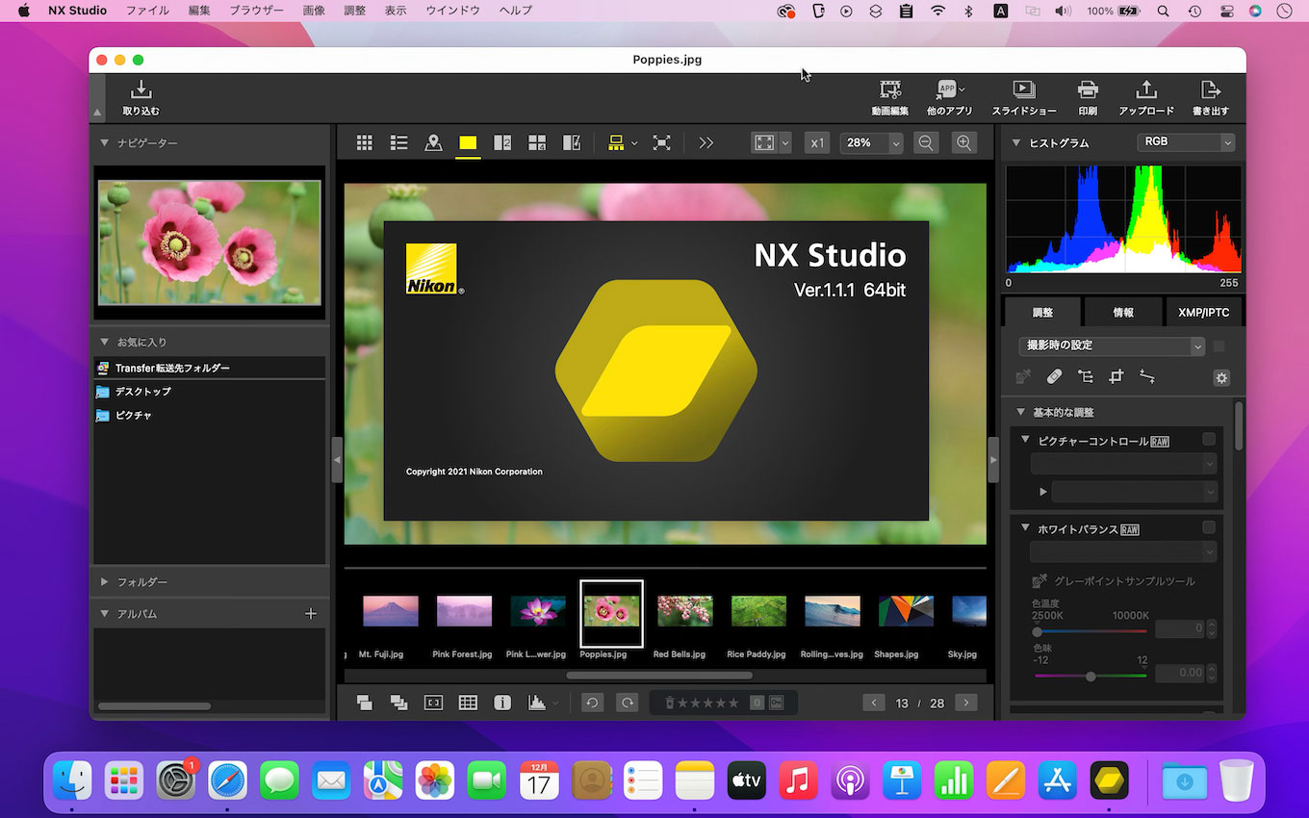Open the map view

[433, 142]
